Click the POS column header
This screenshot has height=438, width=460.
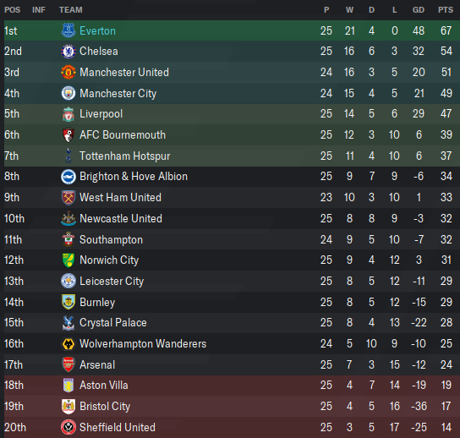point(13,10)
